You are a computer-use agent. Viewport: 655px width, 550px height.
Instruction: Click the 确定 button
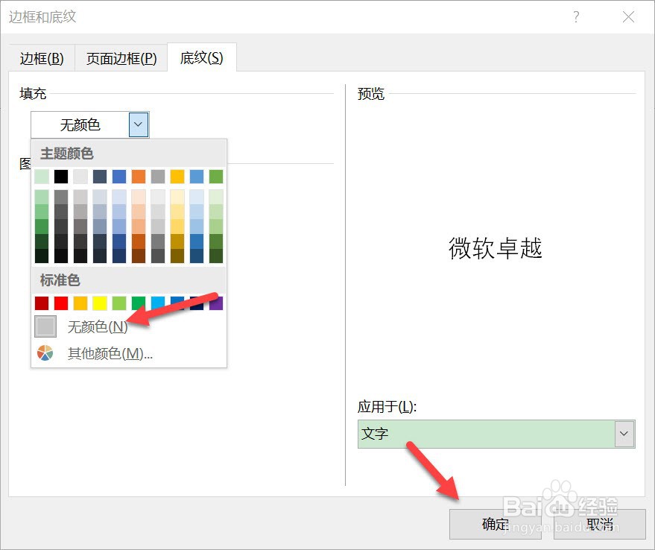(495, 524)
